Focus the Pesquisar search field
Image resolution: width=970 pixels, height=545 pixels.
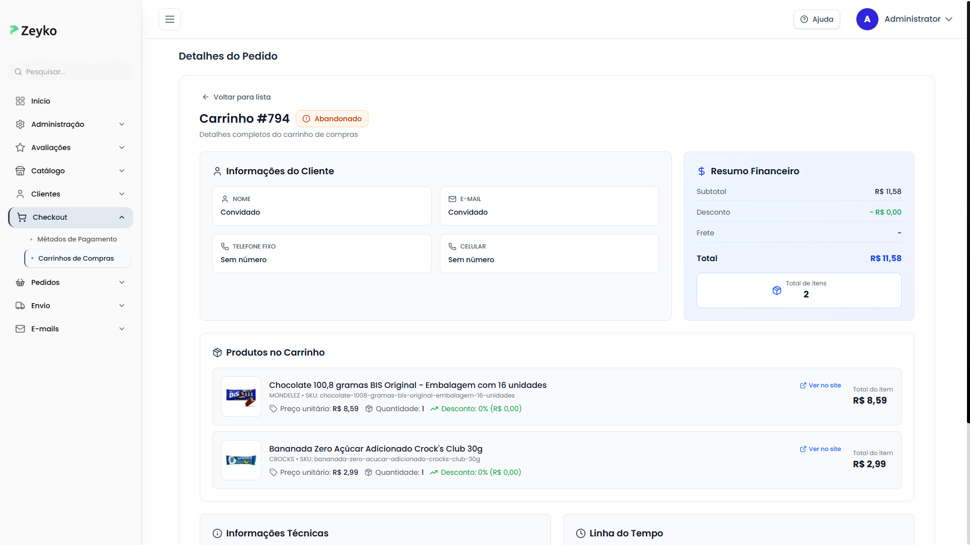pyautogui.click(x=71, y=72)
